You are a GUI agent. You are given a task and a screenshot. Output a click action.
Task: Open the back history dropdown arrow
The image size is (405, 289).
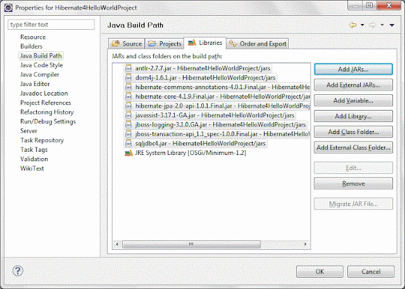click(x=362, y=25)
